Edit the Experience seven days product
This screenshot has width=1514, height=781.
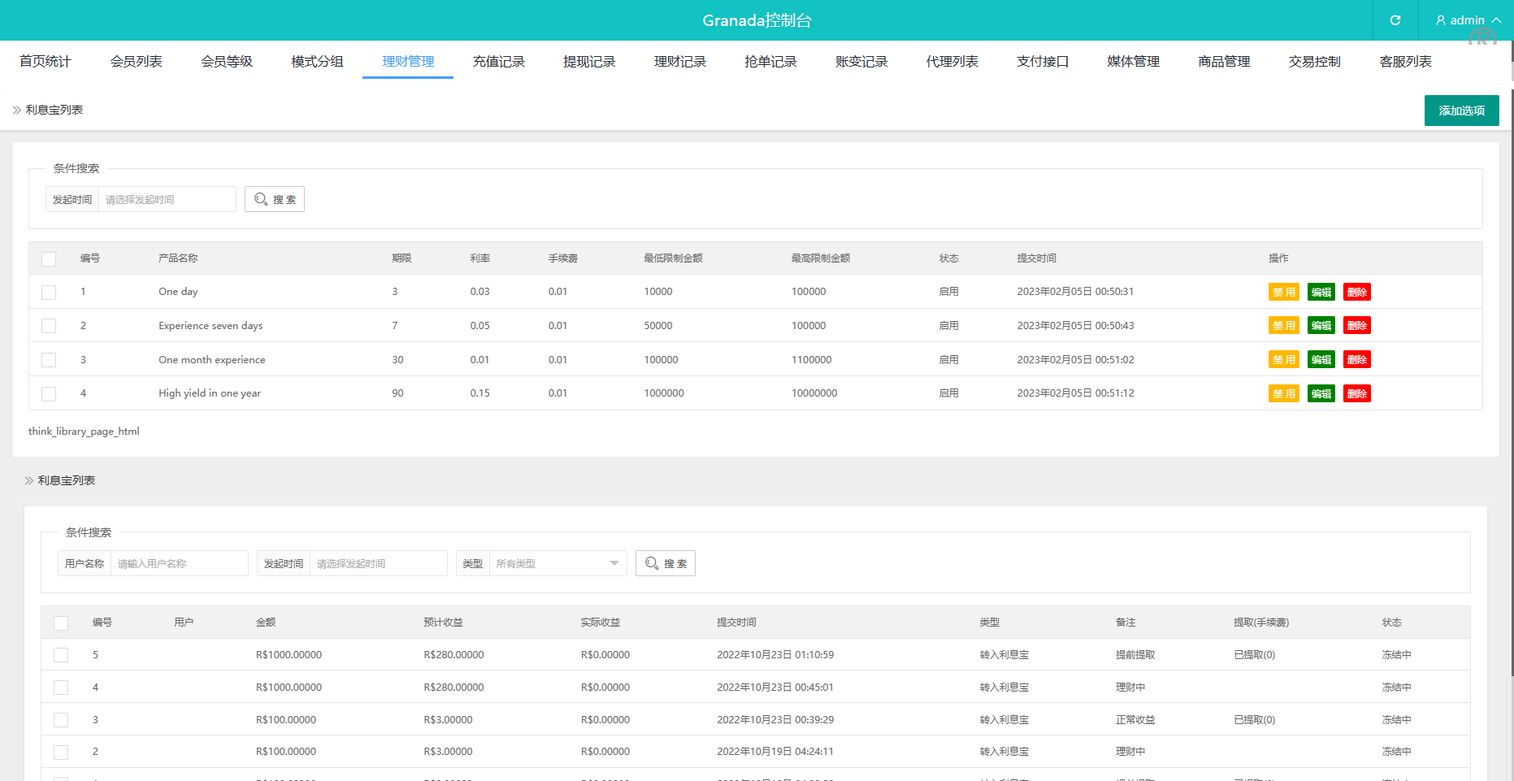click(1321, 326)
